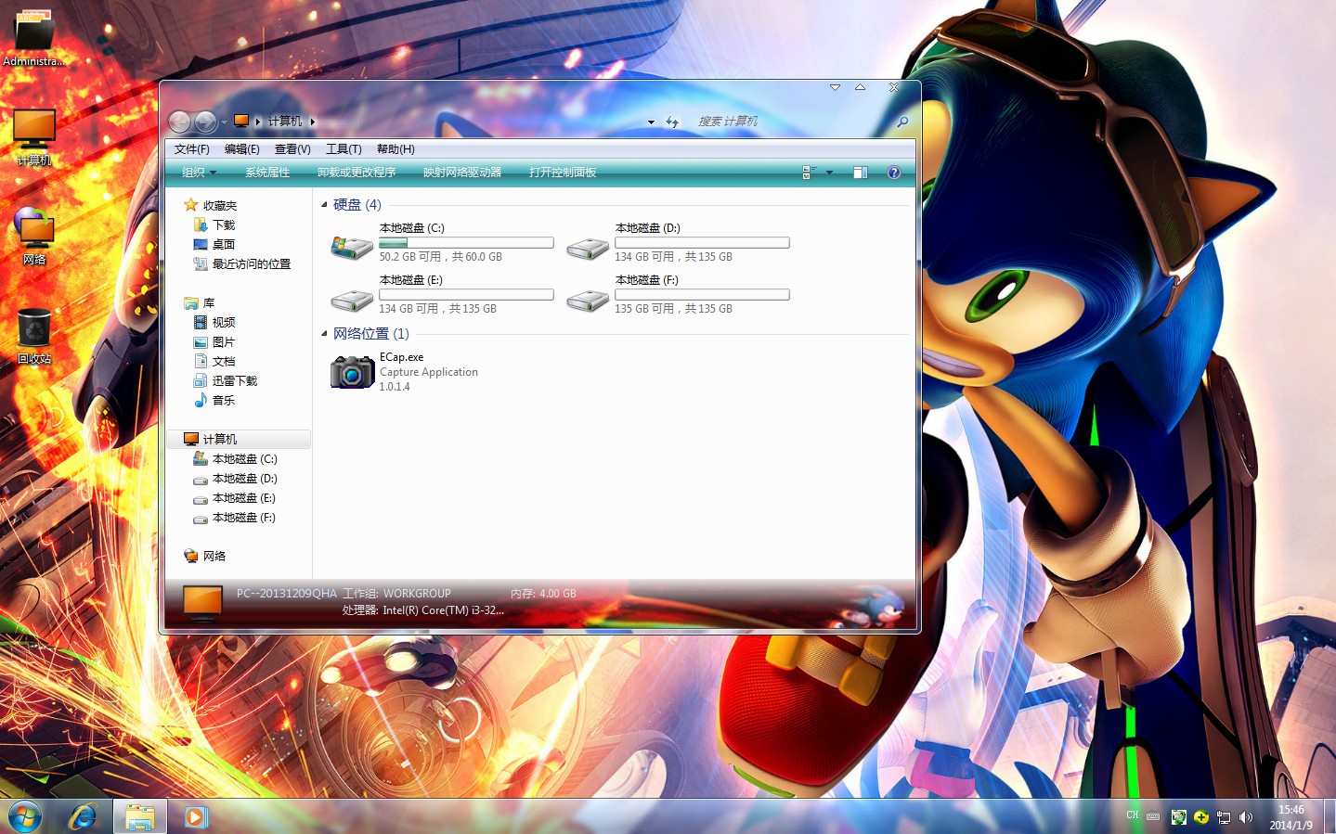Select 收藏夹 in the navigation pane

[x=211, y=205]
